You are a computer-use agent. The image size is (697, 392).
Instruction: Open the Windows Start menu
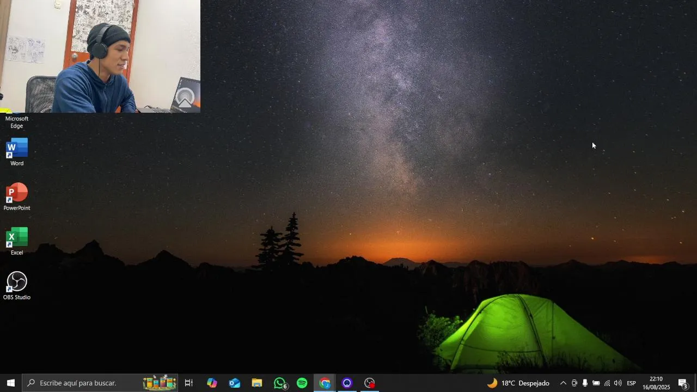11,383
